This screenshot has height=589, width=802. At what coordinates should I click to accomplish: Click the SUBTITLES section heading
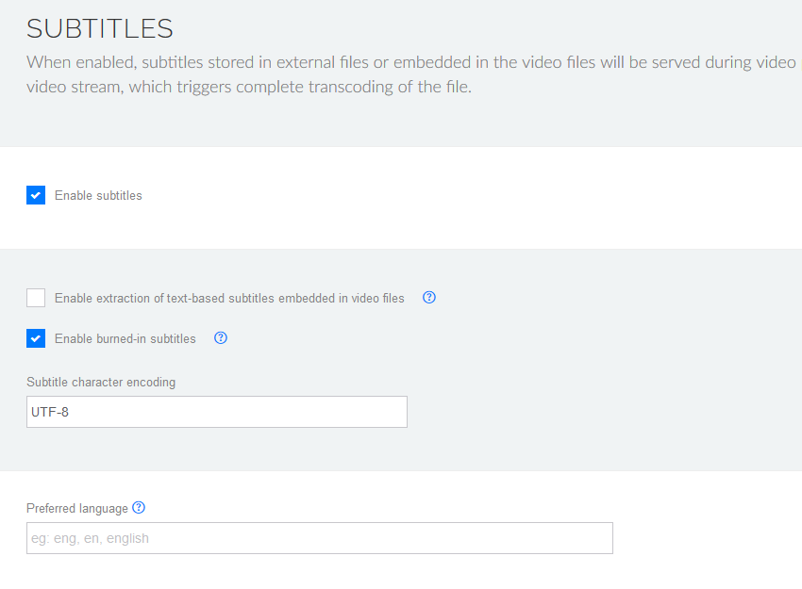pos(100,29)
